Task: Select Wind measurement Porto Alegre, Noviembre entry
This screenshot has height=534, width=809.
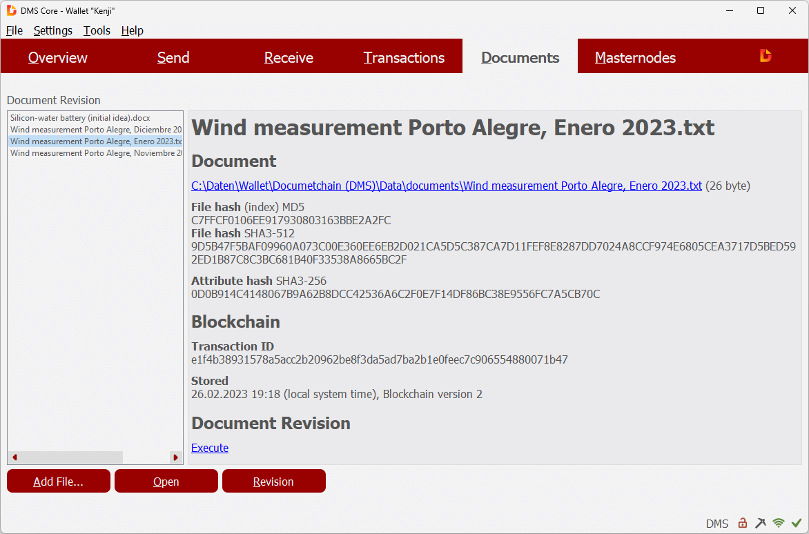Action: (95, 153)
